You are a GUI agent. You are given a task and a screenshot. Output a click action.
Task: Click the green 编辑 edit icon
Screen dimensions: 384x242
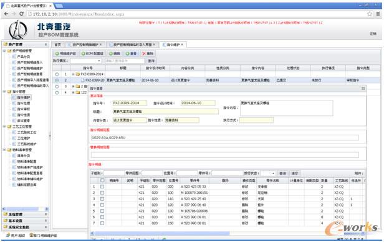(111, 54)
